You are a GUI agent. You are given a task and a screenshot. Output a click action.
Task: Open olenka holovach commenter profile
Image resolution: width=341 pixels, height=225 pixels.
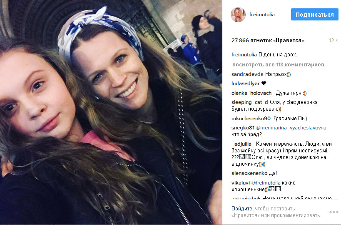coord(251,93)
